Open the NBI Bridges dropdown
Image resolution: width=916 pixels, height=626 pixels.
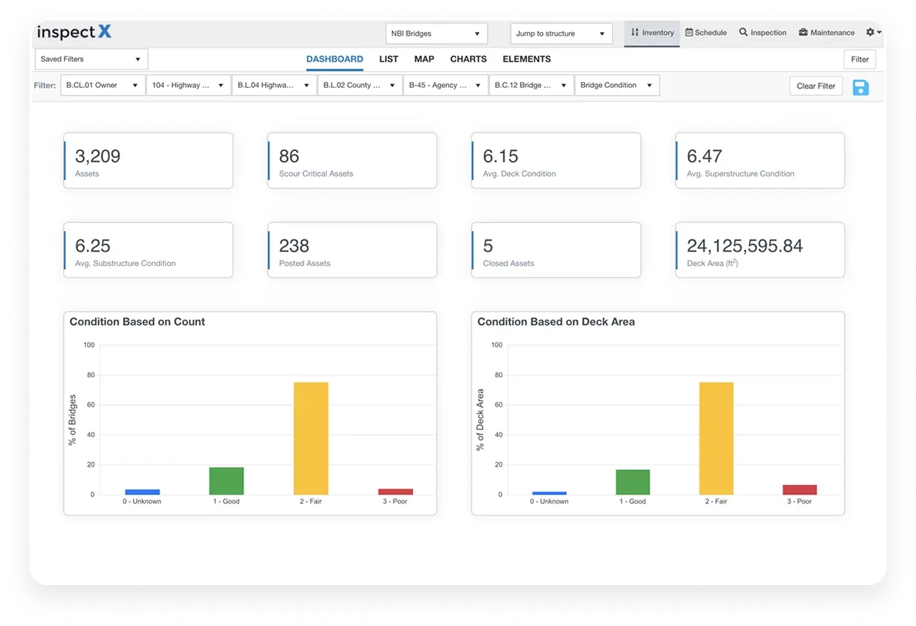[x=436, y=34]
